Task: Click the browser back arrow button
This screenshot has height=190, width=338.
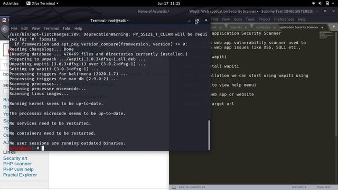Action: point(5,29)
